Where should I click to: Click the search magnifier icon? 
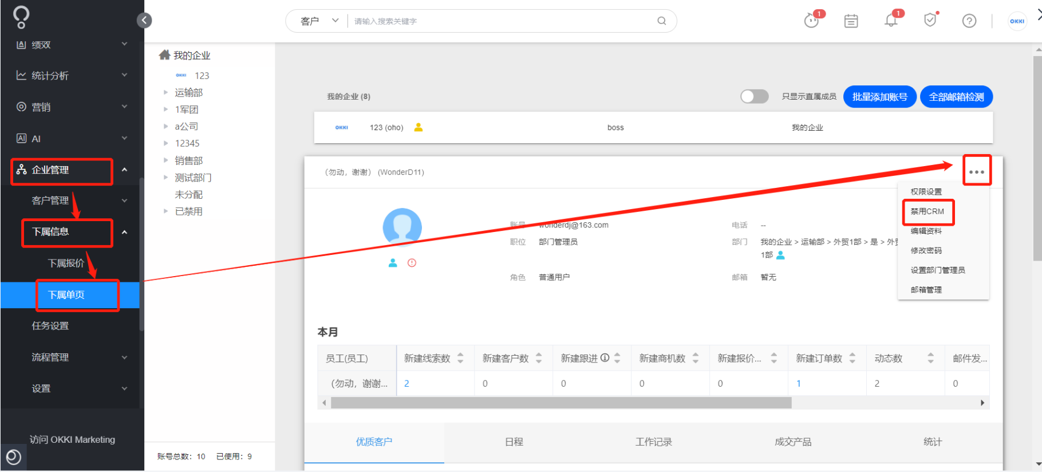661,21
